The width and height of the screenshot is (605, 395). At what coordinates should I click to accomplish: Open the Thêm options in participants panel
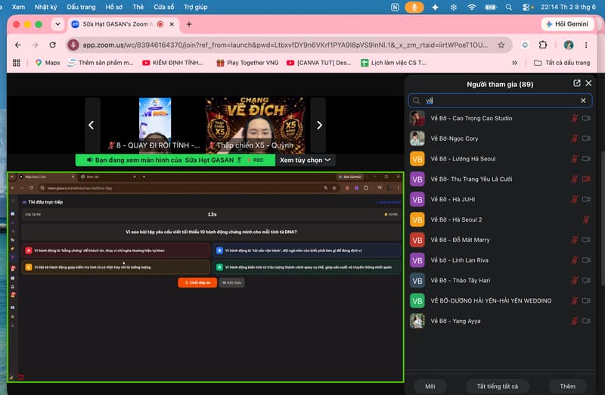point(567,386)
